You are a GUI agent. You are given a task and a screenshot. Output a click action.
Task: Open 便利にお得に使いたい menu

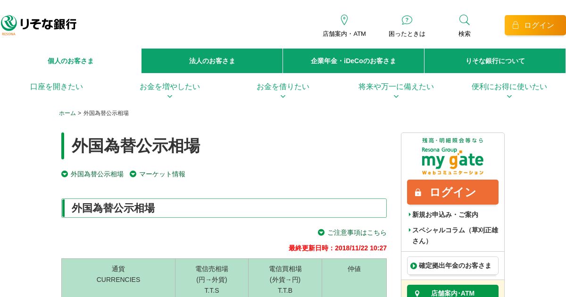[509, 87]
